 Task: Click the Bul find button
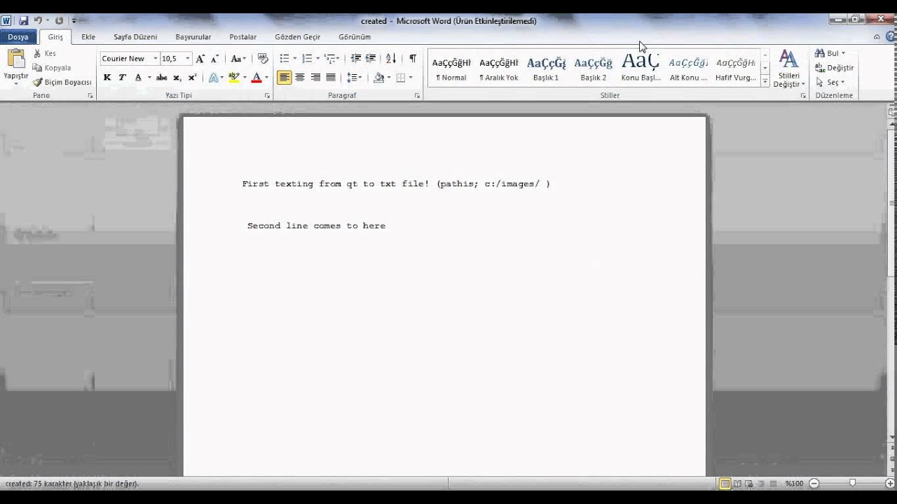pos(830,53)
